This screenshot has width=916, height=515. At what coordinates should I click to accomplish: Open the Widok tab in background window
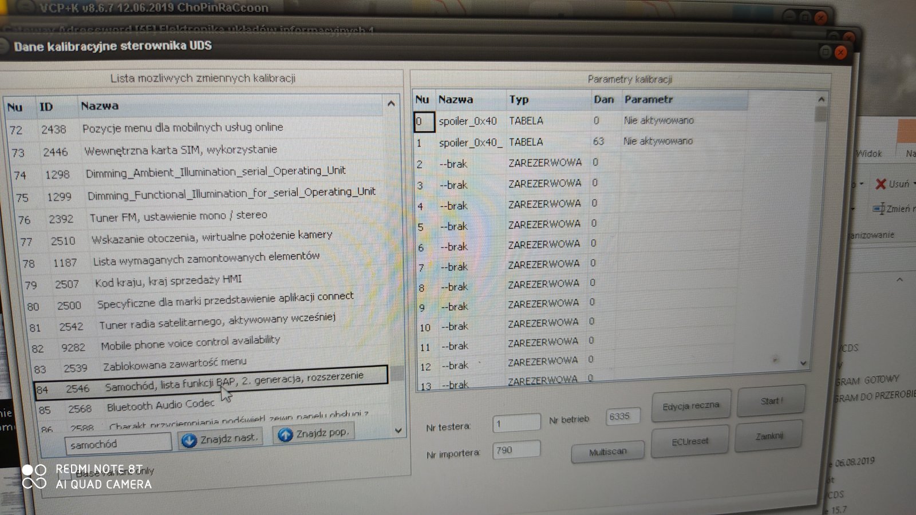868,153
